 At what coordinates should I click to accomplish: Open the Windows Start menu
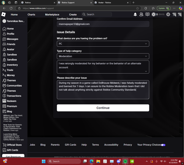[43, 161]
